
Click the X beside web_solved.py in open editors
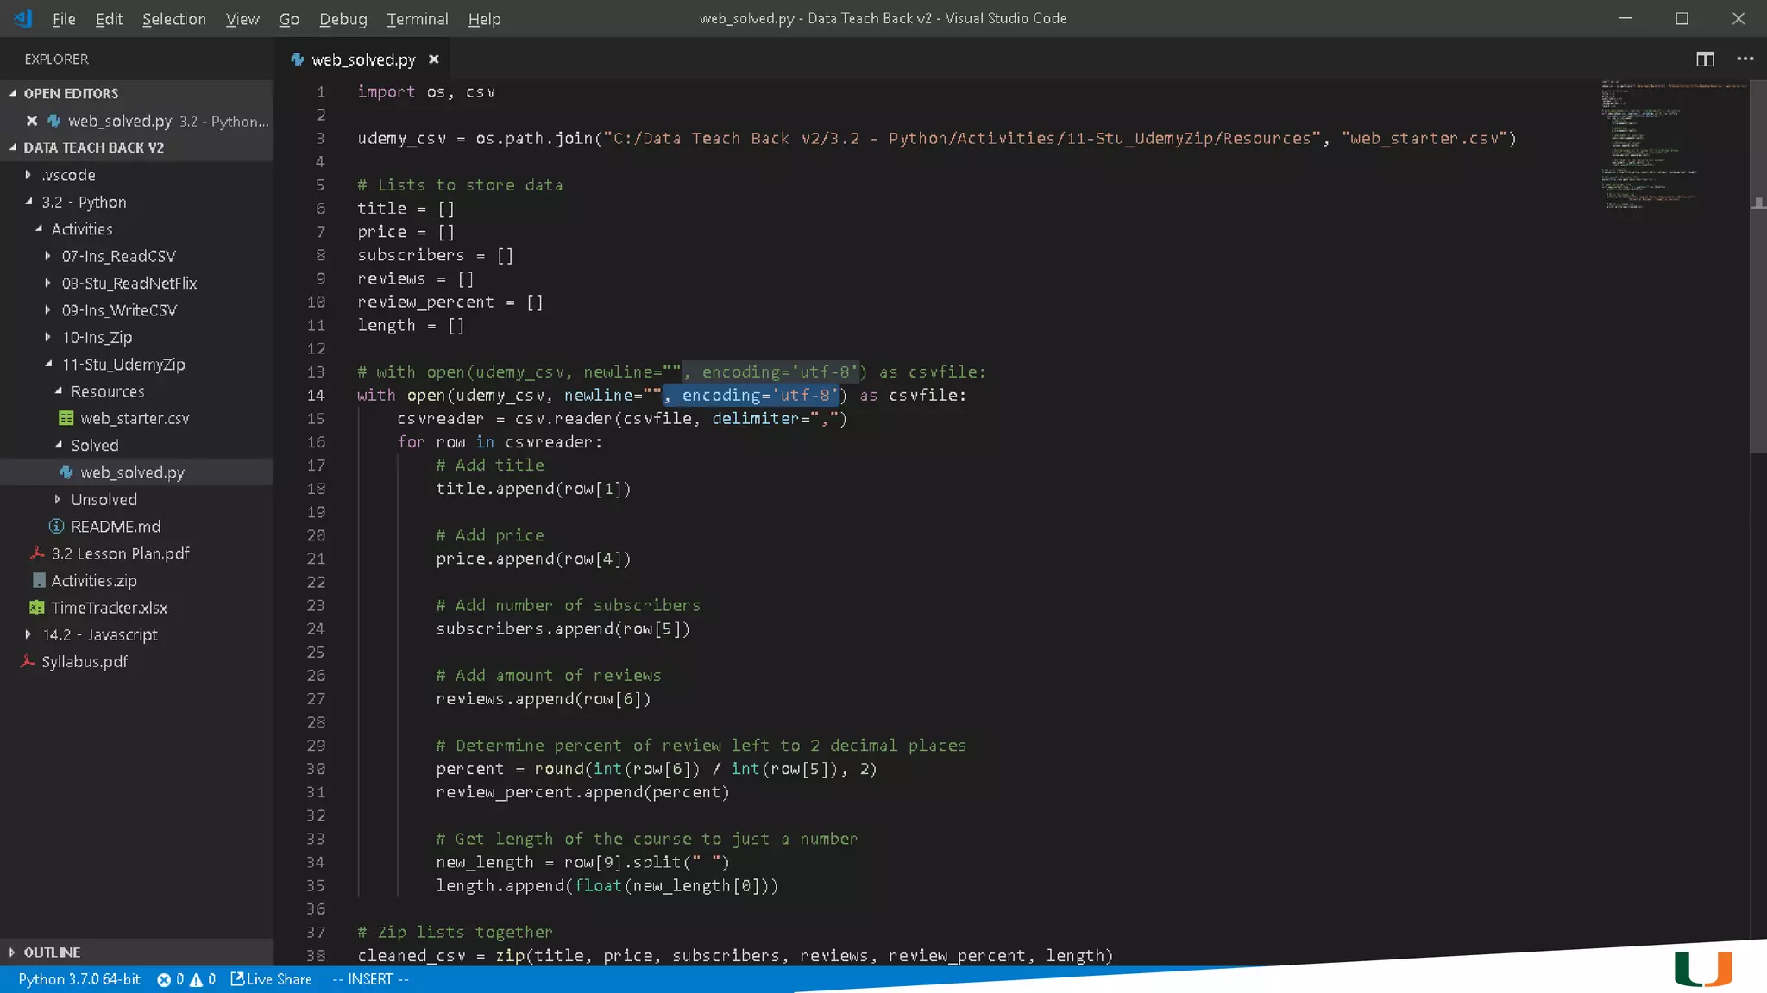[32, 121]
